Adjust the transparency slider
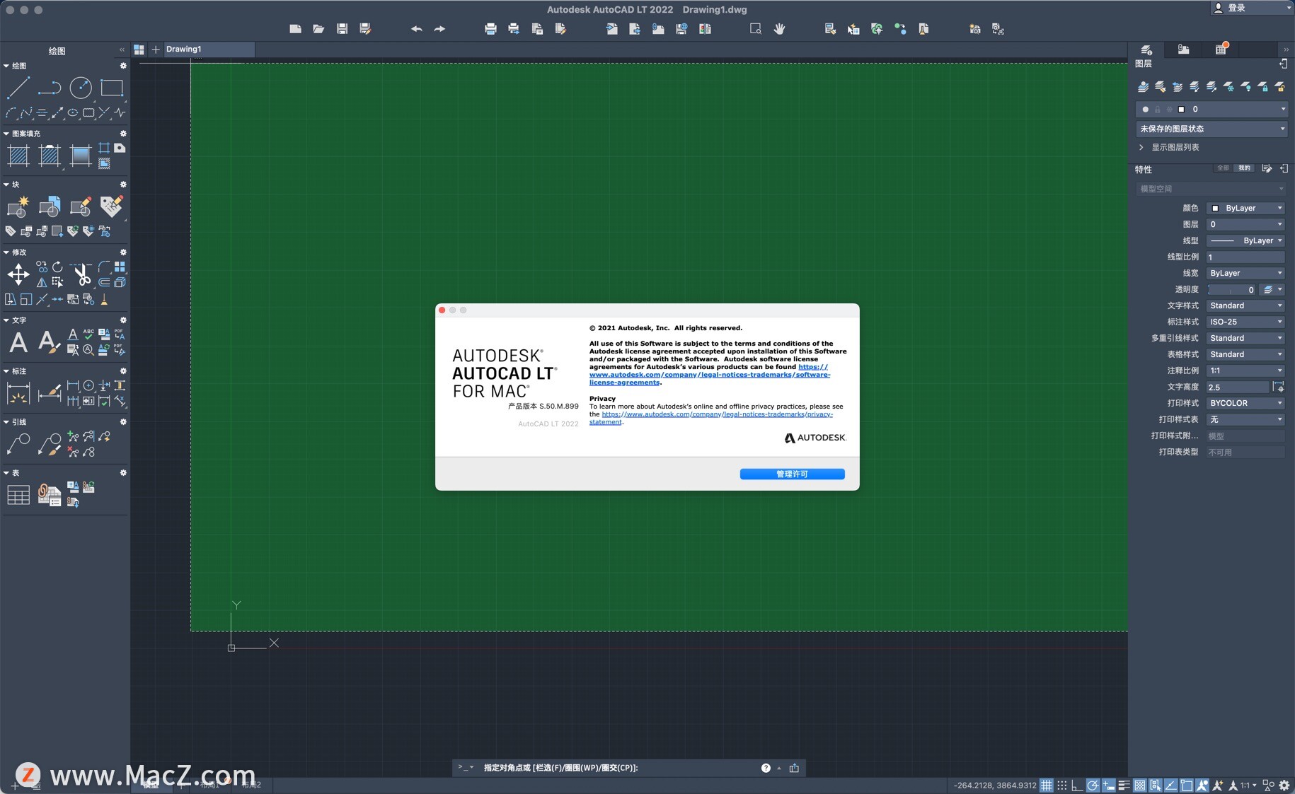Viewport: 1295px width, 794px height. 1232,289
